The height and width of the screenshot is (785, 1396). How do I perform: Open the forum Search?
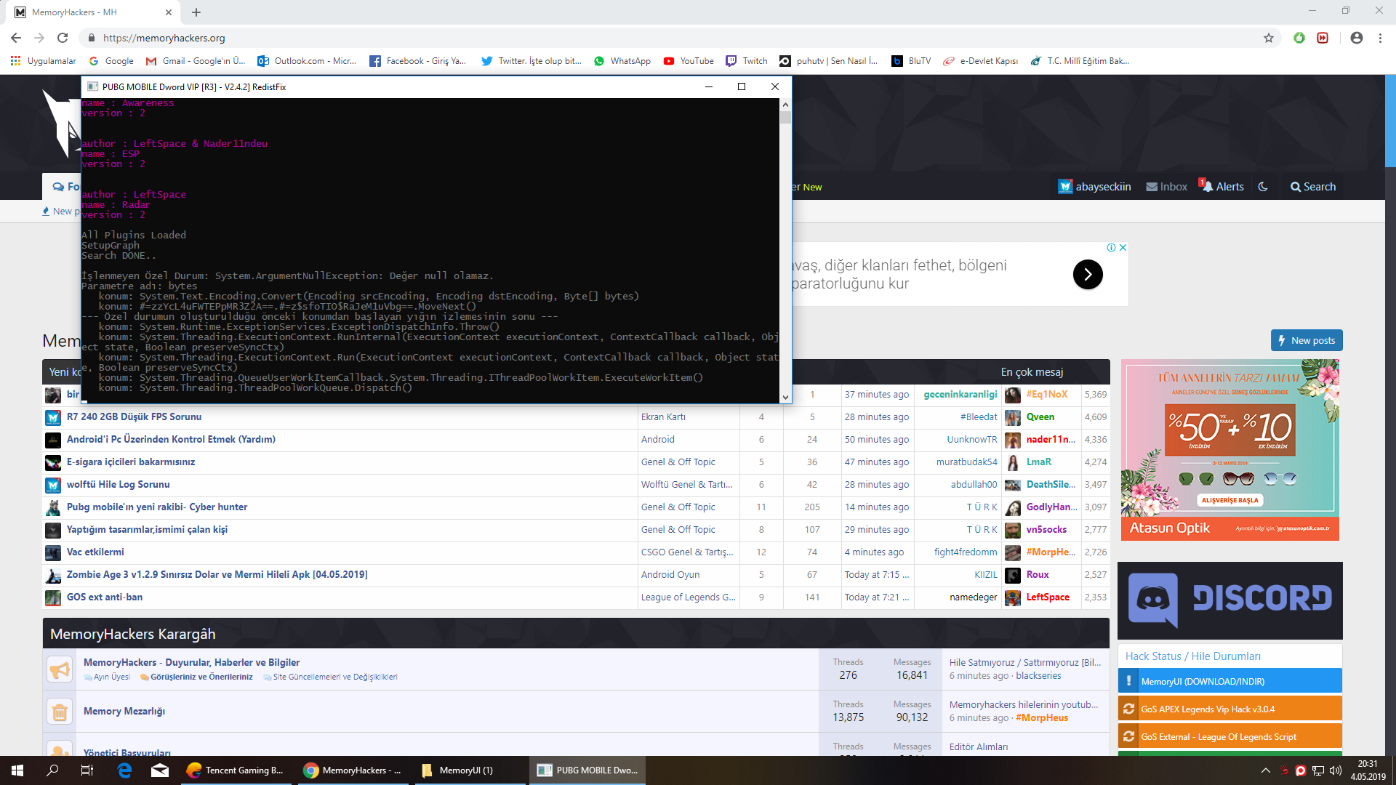[x=1313, y=187]
